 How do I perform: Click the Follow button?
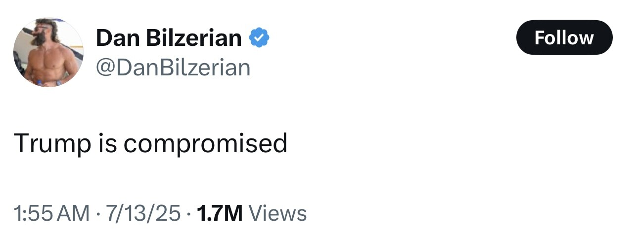tap(564, 37)
